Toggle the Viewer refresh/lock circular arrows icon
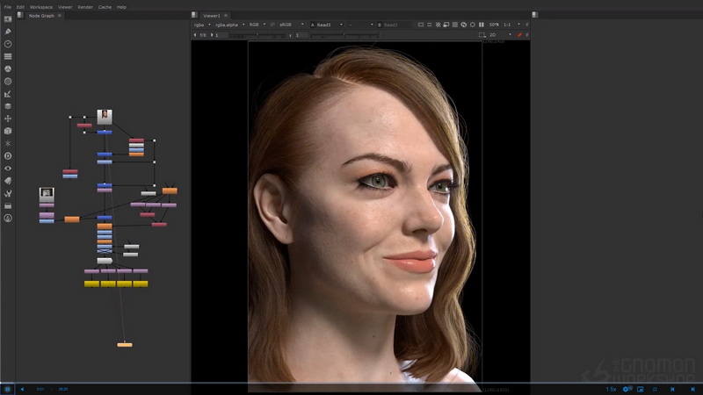 [464, 25]
